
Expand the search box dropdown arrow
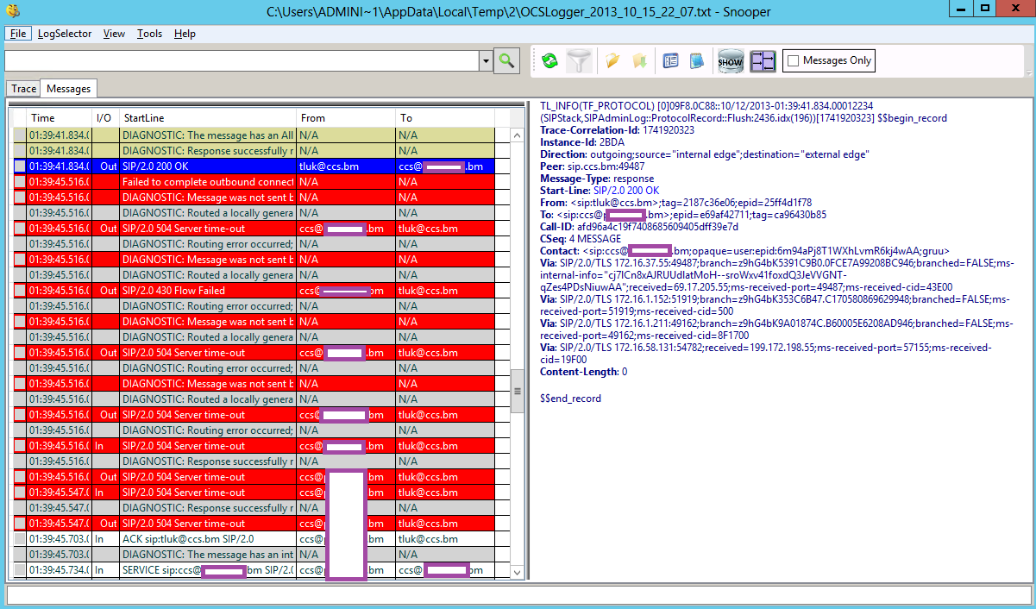pyautogui.click(x=485, y=61)
